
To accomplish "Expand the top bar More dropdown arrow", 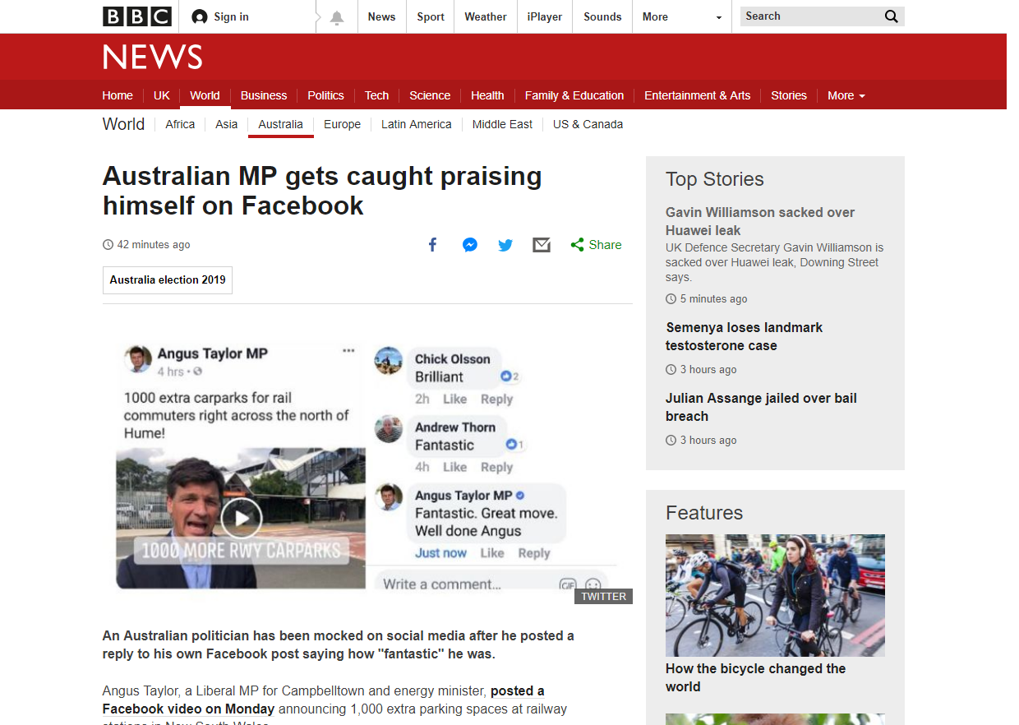I will [x=719, y=17].
